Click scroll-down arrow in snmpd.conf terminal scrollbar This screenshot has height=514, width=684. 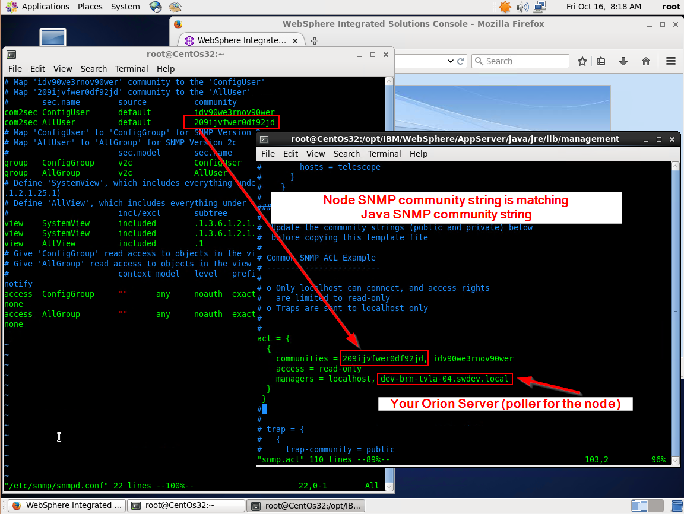pos(389,487)
